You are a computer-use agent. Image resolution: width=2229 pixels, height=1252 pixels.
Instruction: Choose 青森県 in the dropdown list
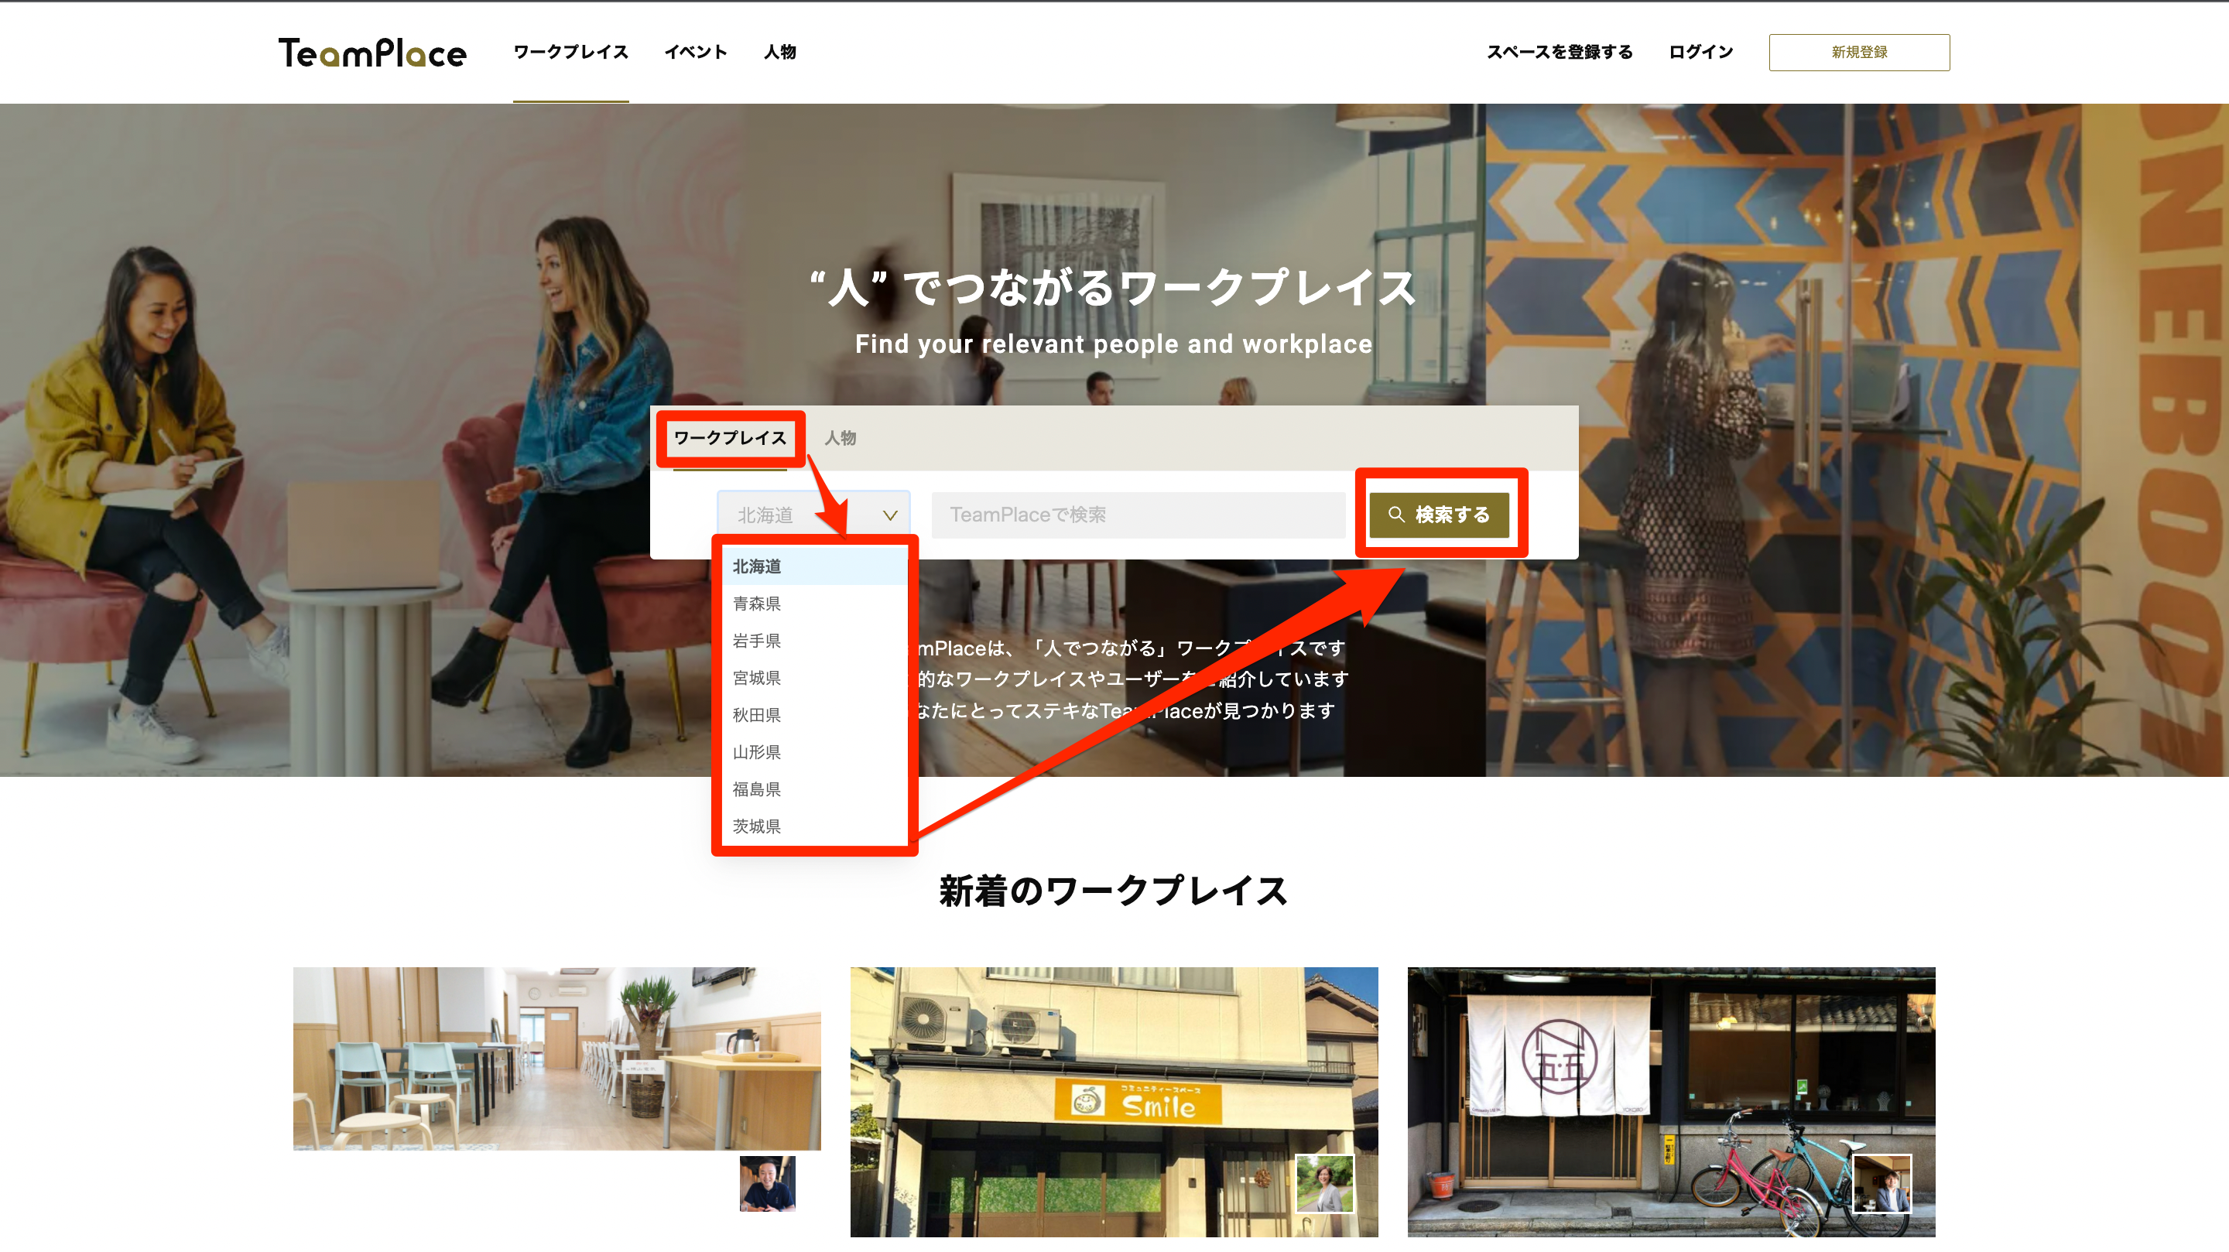tap(756, 603)
